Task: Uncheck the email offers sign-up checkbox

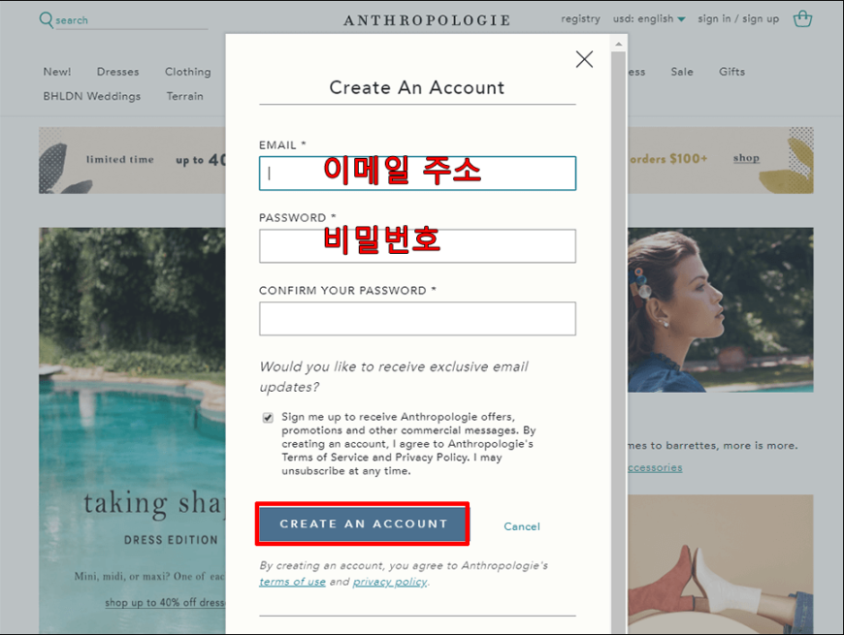Action: click(268, 418)
